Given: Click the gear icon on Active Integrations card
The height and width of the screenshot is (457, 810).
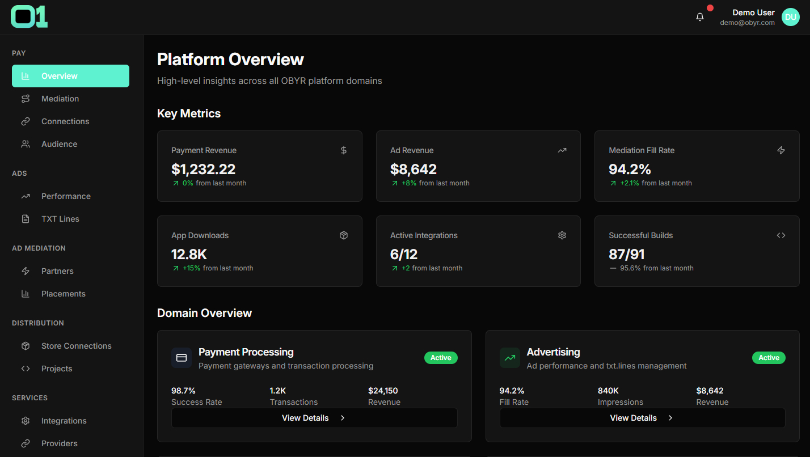Looking at the screenshot, I should 562,235.
